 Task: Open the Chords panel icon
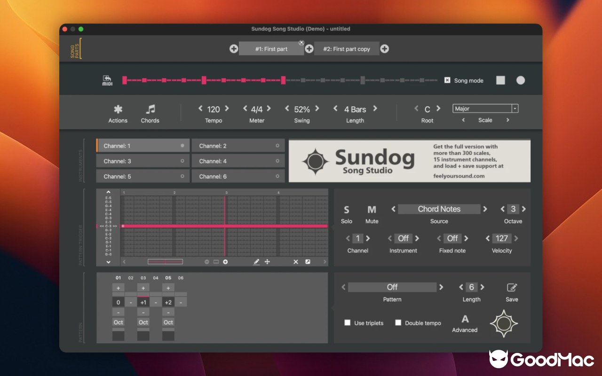(150, 109)
